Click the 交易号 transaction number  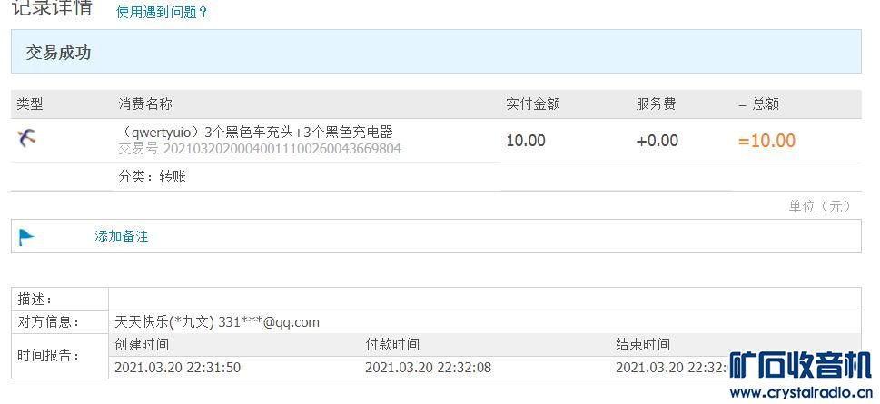[260, 148]
